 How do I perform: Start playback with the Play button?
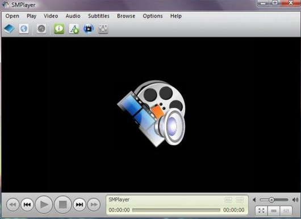click(x=44, y=205)
